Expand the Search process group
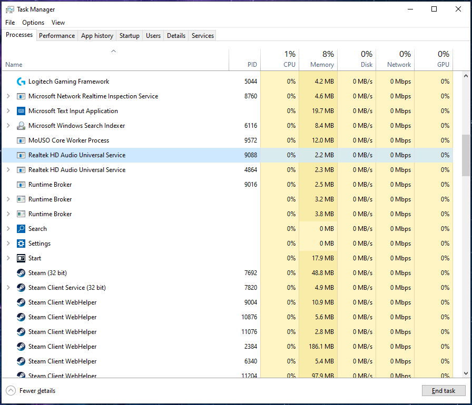Screen dimensions: 472x405 pyautogui.click(x=8, y=229)
